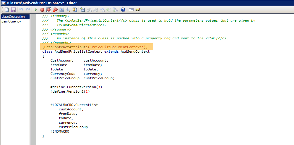Click the #define.CurrentVersion(3) line

click(x=76, y=87)
